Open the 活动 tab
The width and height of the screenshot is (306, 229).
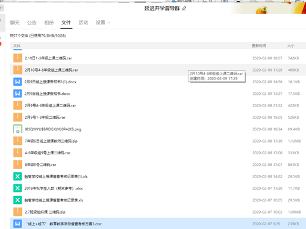83,23
